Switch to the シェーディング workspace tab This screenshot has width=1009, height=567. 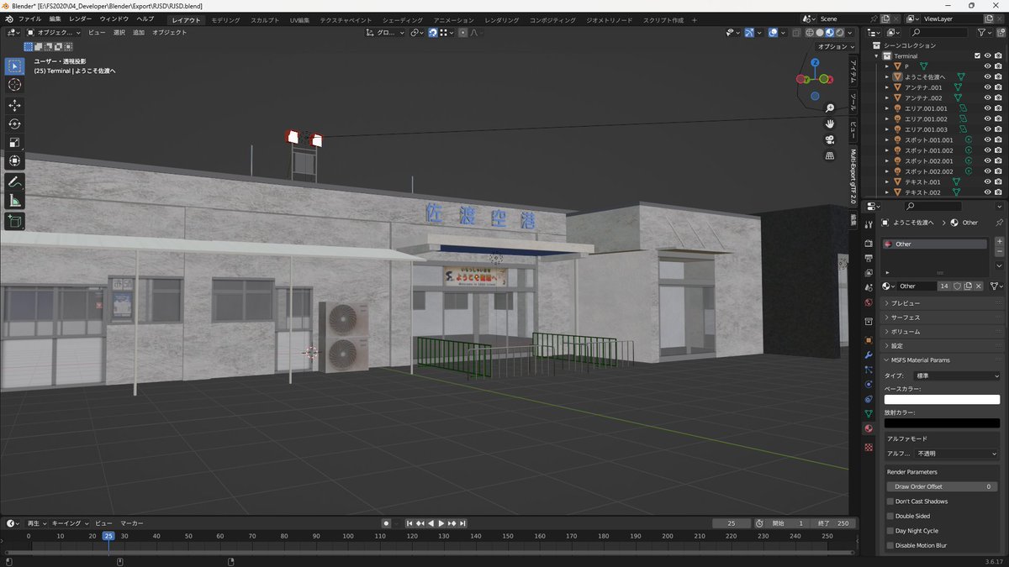(401, 18)
